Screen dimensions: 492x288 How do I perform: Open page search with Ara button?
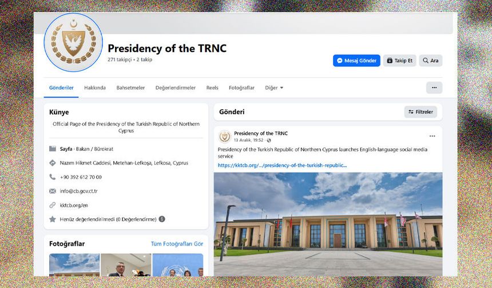point(430,61)
